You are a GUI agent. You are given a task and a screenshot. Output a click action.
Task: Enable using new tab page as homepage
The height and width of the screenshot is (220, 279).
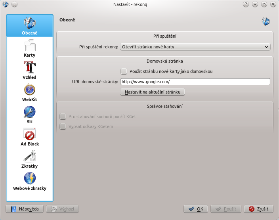pos(124,71)
